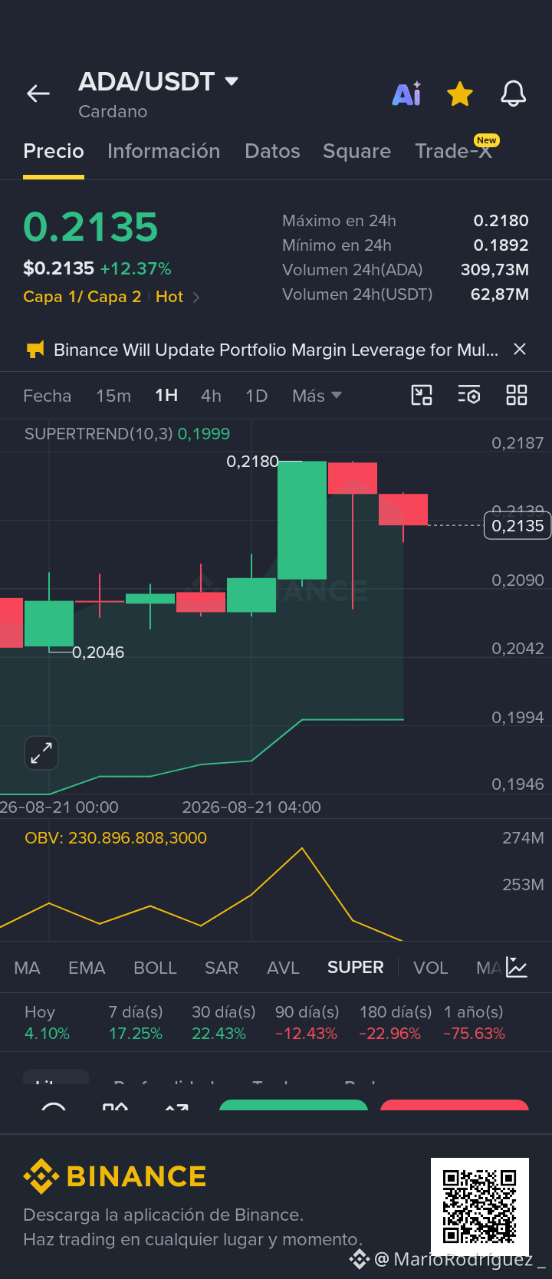Viewport: 552px width, 1279px height.
Task: Toggle the EMA indicator
Action: click(87, 968)
